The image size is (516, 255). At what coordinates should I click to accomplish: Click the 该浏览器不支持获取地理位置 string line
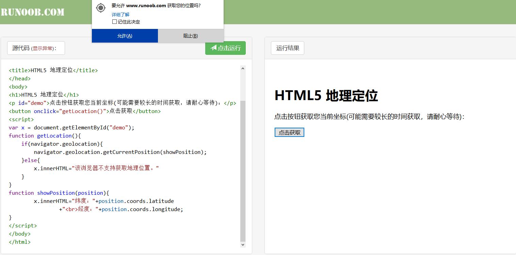[x=96, y=168]
